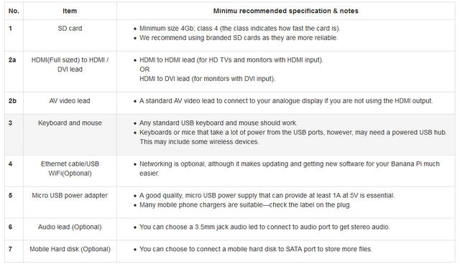Select row number 2b
Image resolution: width=460 pixels, height=264 pixels.
12,100
